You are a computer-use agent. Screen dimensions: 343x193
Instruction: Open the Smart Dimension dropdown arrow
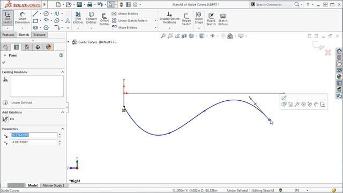pyautogui.click(x=22, y=28)
